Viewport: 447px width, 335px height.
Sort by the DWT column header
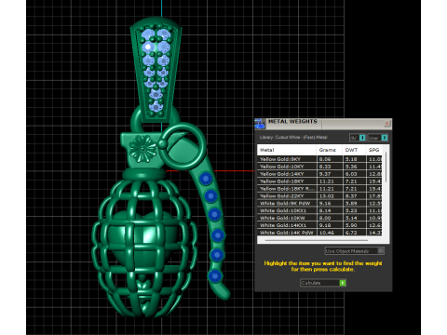pos(354,150)
